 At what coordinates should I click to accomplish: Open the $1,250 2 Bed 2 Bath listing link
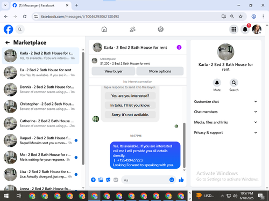125,63
